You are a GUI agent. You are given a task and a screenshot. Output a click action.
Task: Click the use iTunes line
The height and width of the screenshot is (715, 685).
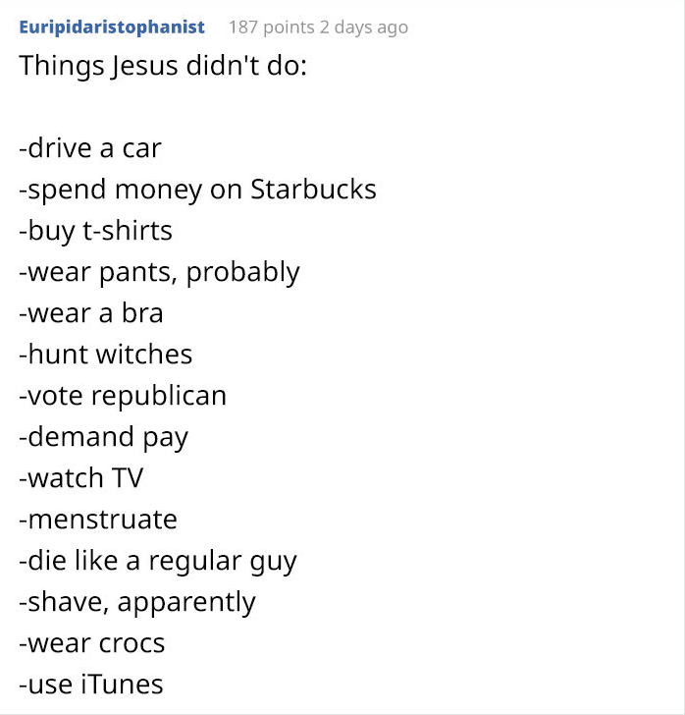91,685
